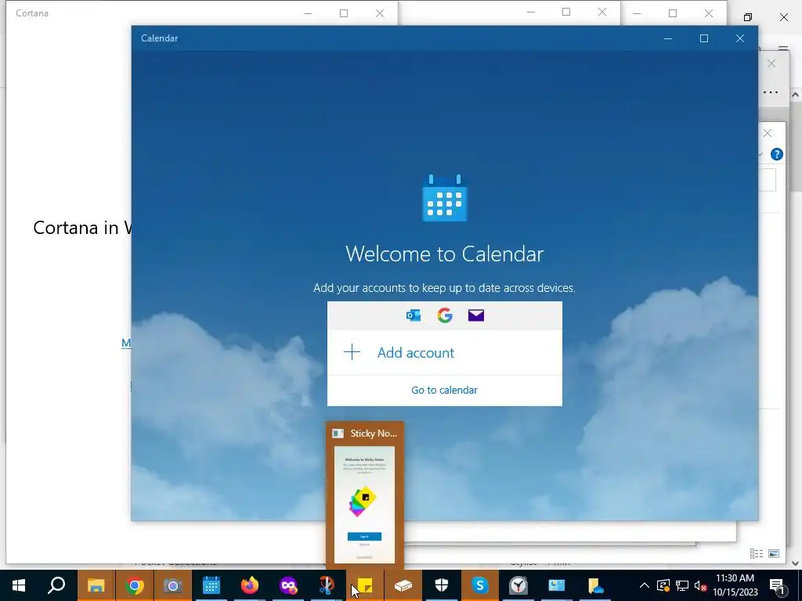Select the purple mail envelope icon
802x601 pixels.
(x=475, y=315)
